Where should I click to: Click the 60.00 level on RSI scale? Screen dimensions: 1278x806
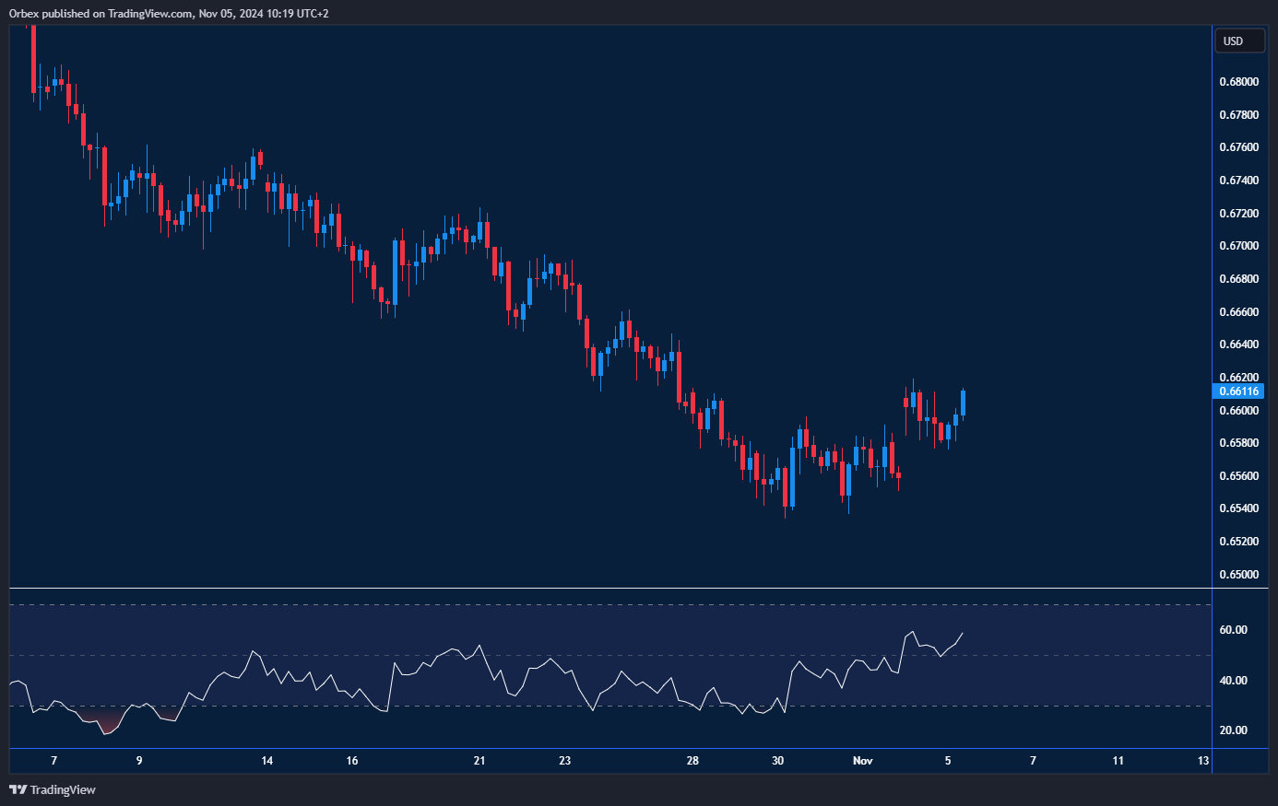coord(1233,630)
